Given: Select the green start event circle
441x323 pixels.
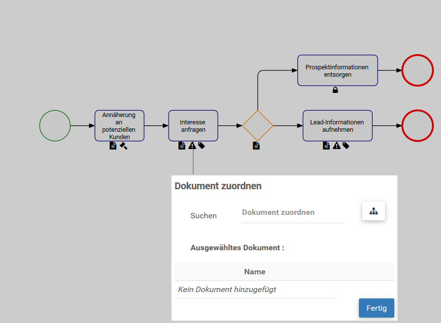Looking at the screenshot, I should [x=55, y=126].
